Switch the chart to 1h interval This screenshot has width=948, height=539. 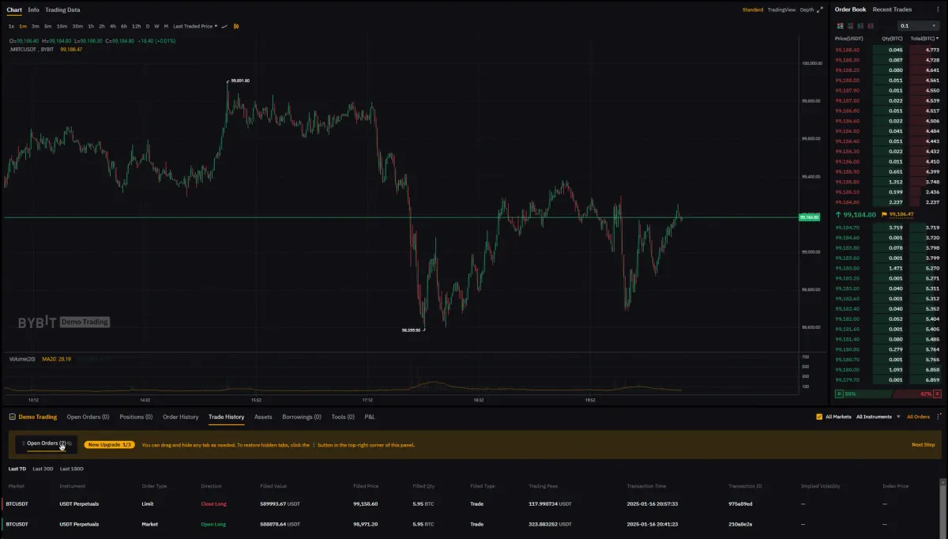(x=91, y=26)
